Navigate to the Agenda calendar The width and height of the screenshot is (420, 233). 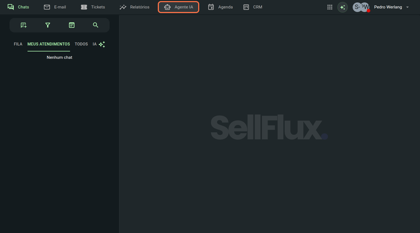coord(220,7)
